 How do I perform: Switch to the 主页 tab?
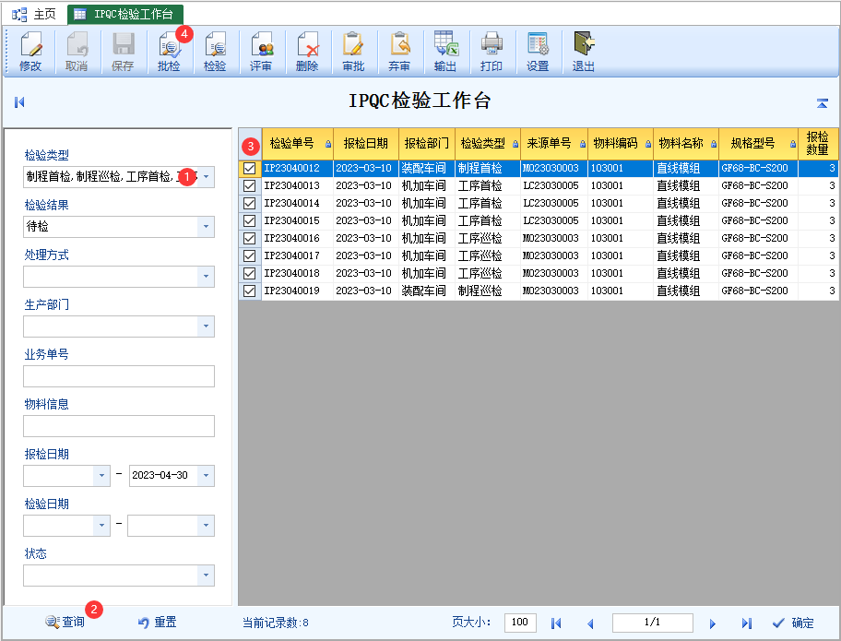[x=35, y=15]
